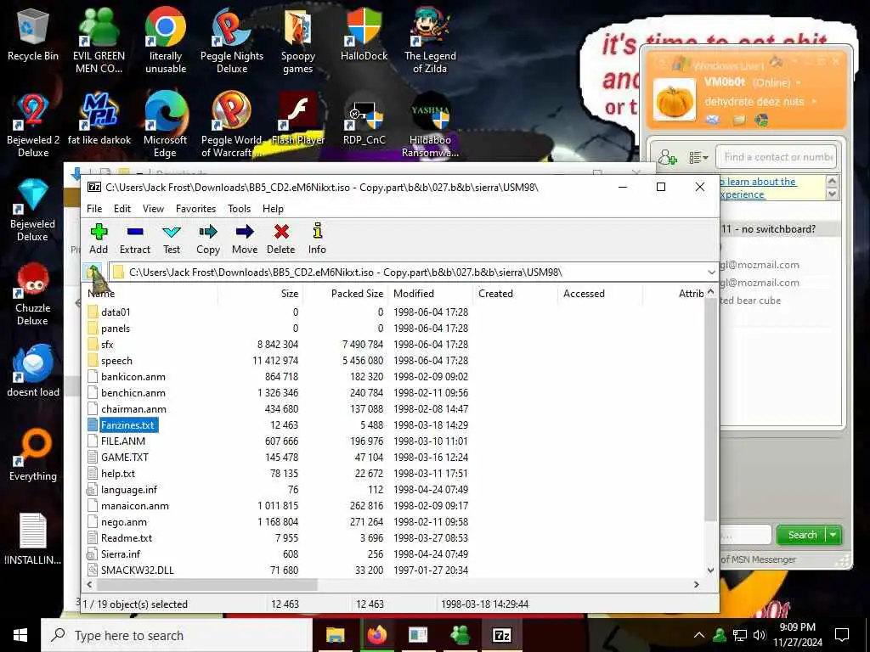Click the Add toolbar button in 7-Zip

(x=99, y=239)
